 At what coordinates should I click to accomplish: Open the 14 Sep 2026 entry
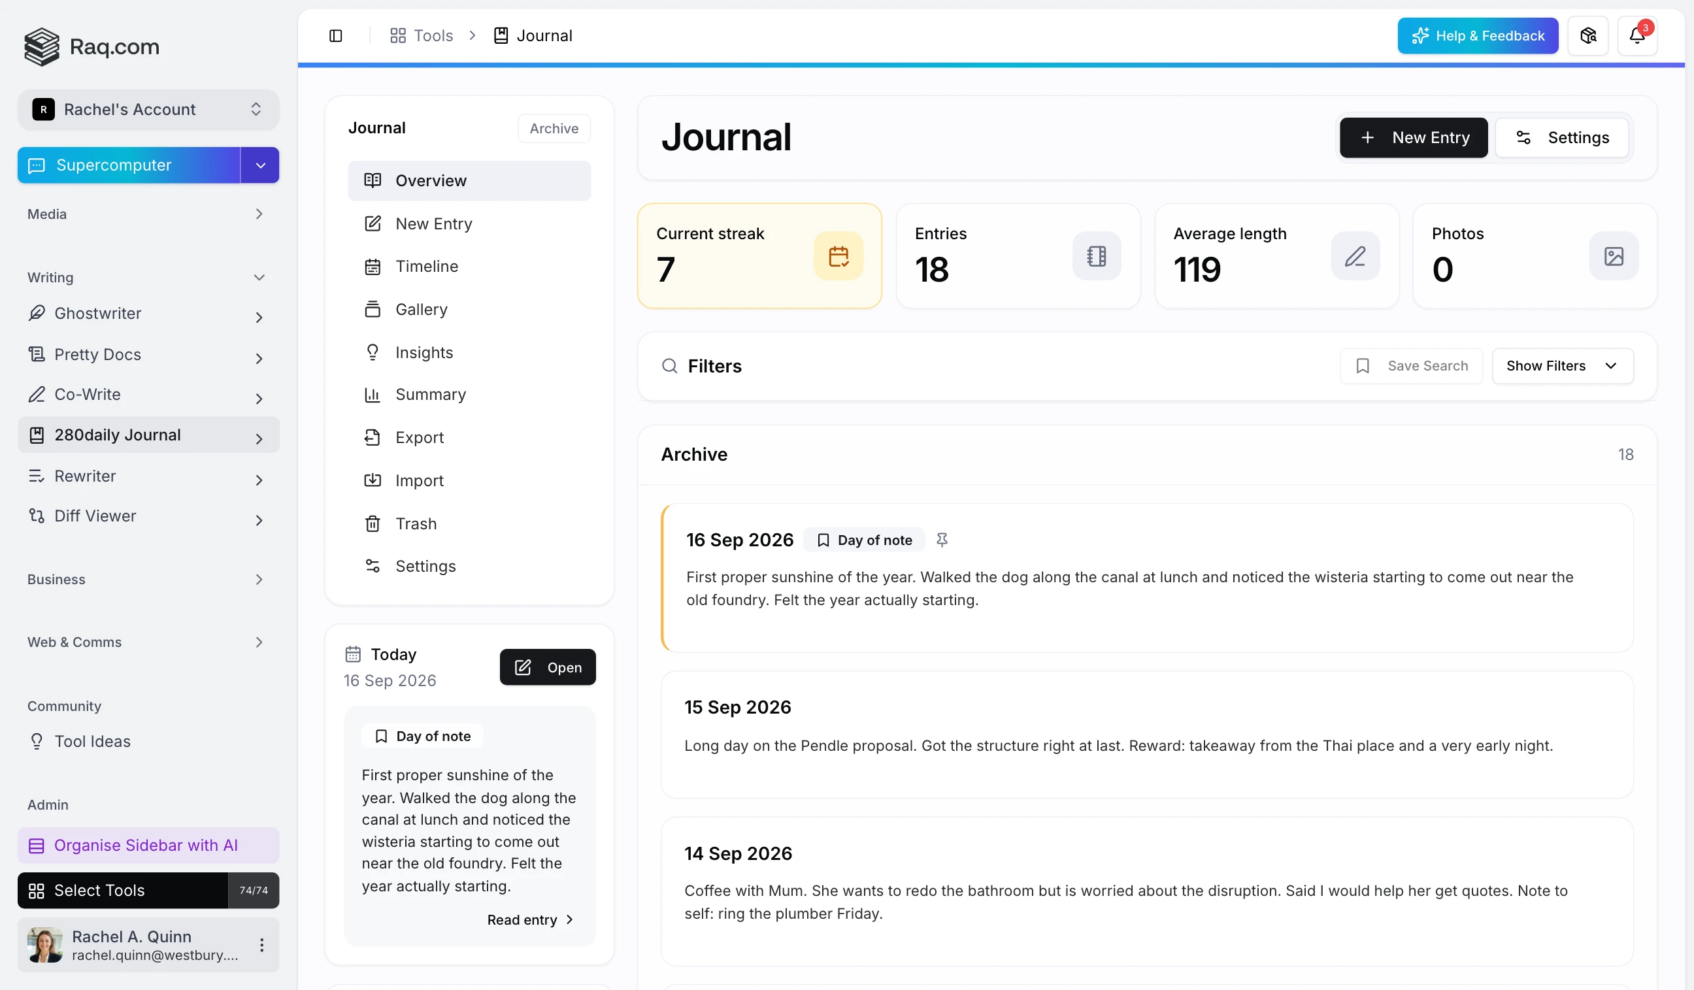(x=1147, y=892)
